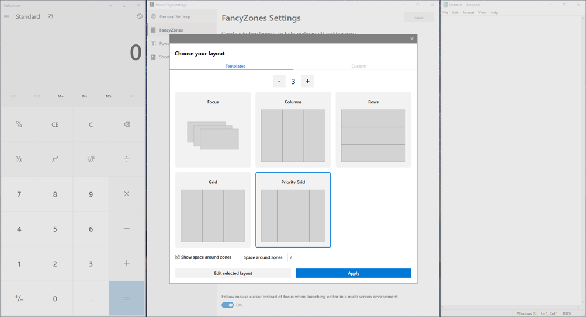Decrease zone count with minus button
586x317 pixels.
279,81
